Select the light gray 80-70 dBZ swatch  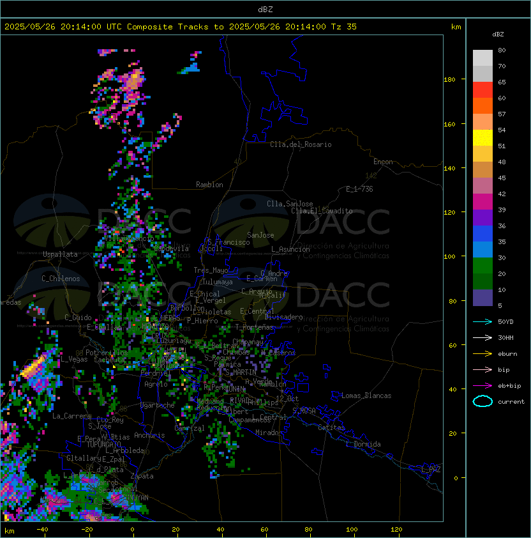point(482,58)
